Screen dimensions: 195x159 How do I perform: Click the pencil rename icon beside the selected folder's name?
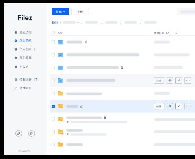[81, 106]
